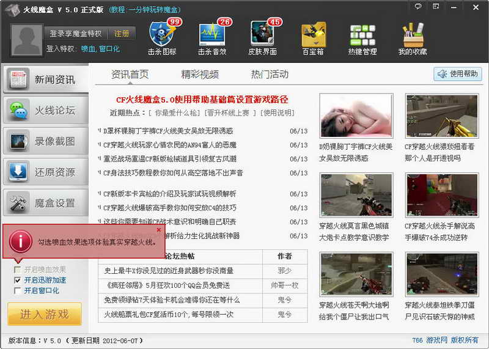Click the 使用帮助 help button
Screen dimensions: 489x349
click(x=457, y=74)
